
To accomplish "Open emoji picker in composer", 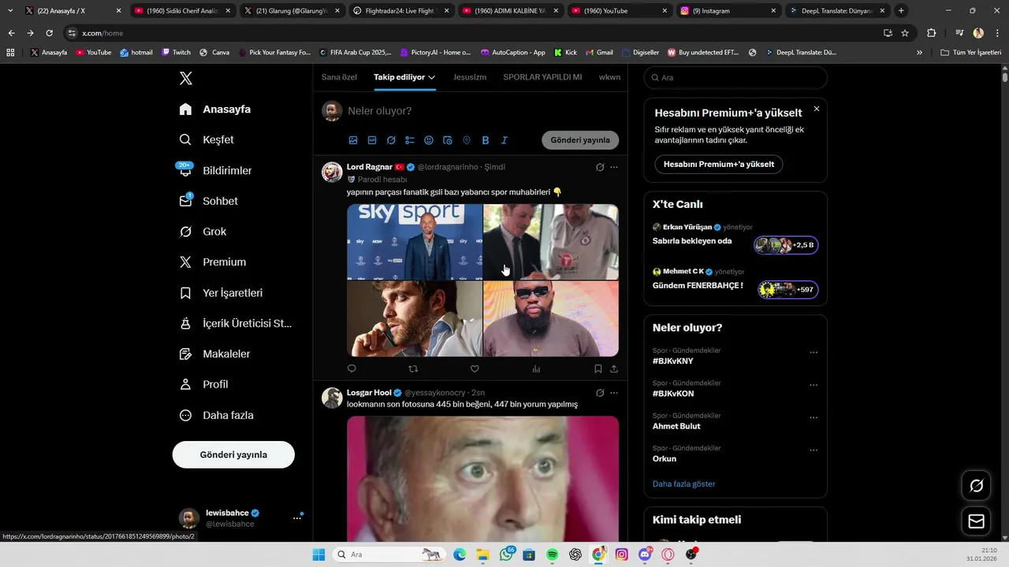I will pyautogui.click(x=429, y=140).
